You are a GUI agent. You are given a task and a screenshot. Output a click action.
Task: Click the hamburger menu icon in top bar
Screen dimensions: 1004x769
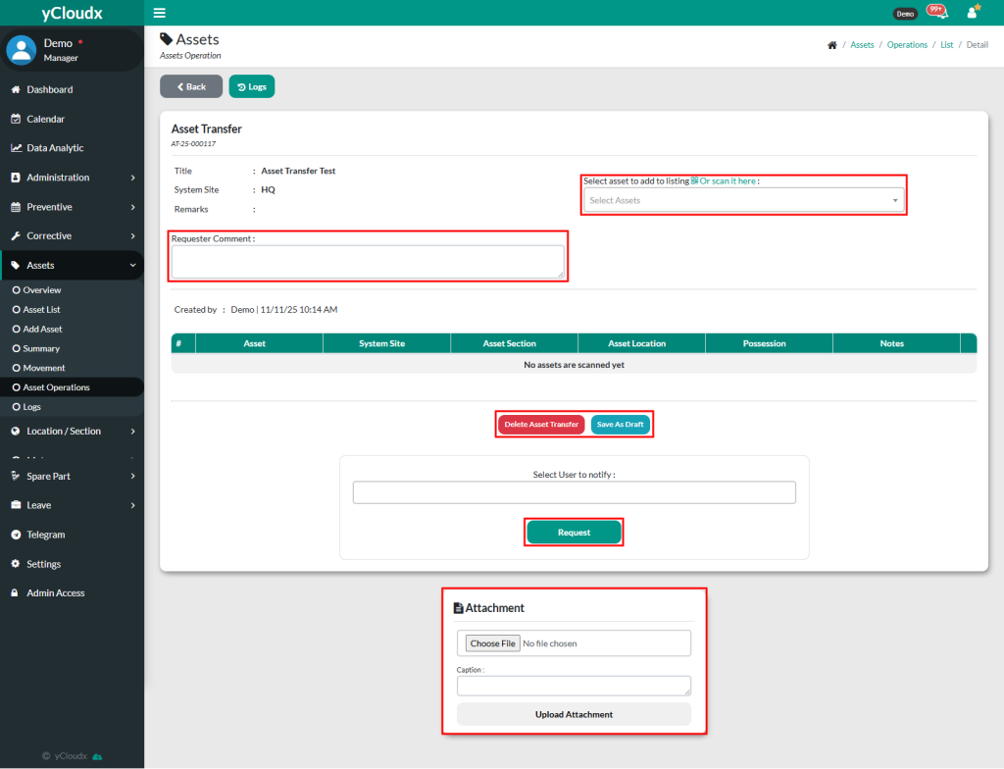[160, 13]
